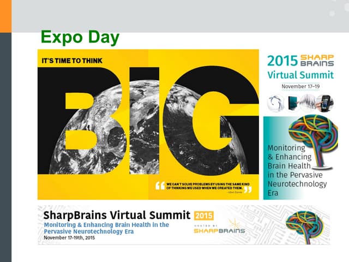Click the SharpBrains starburst logo in banner

tap(234, 223)
